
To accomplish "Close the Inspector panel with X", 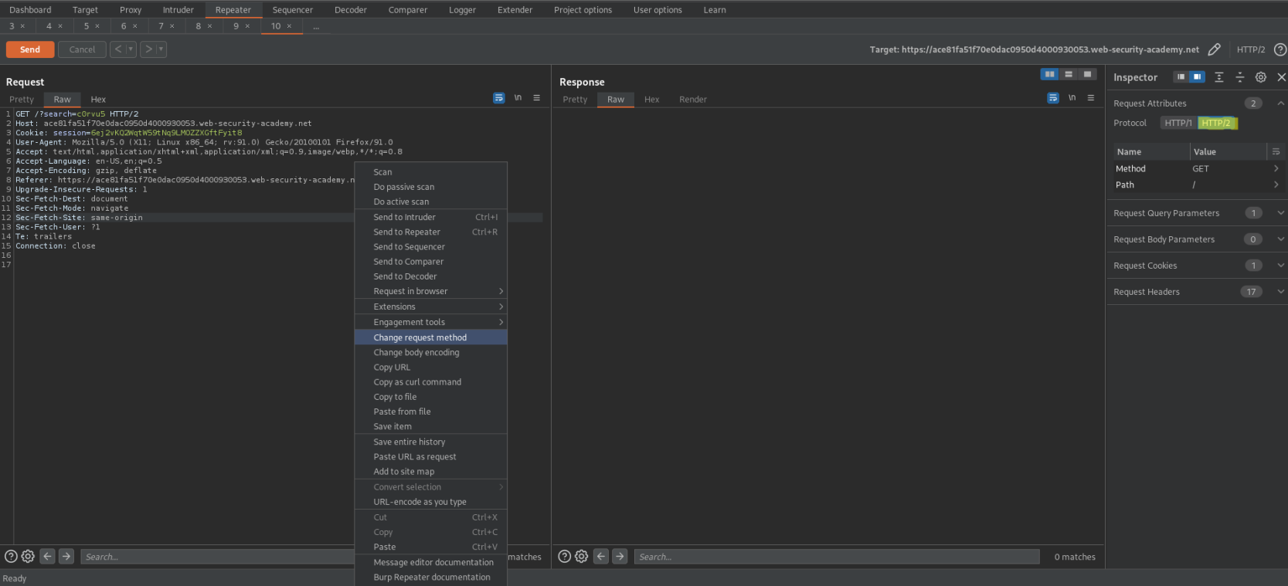I will (1281, 77).
